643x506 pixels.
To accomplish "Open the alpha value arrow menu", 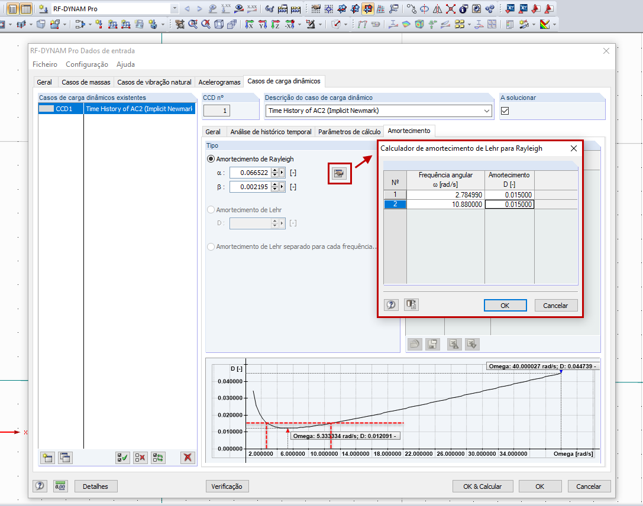I will pos(282,173).
